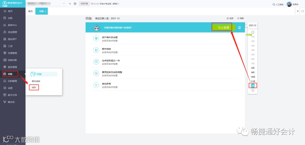Click the 往来挂账超过一年 row text
The width and height of the screenshot is (305, 145).
111,60
